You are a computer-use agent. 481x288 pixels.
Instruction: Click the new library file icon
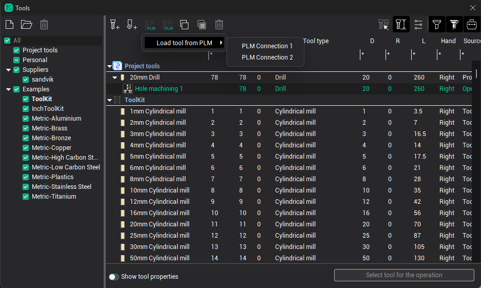(9, 24)
